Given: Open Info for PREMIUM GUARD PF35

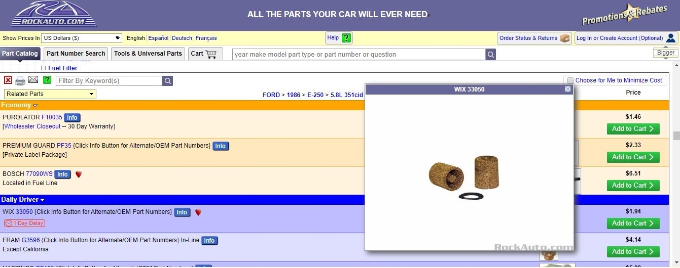Looking at the screenshot, I should [x=221, y=146].
